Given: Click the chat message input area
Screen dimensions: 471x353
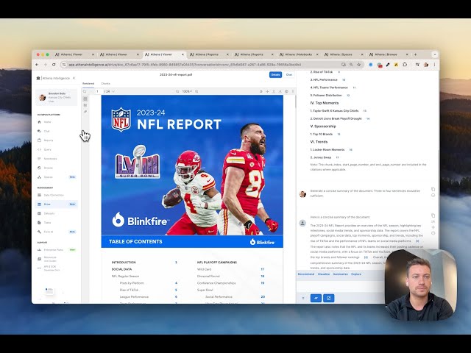Looking at the screenshot, I should click(x=341, y=285).
